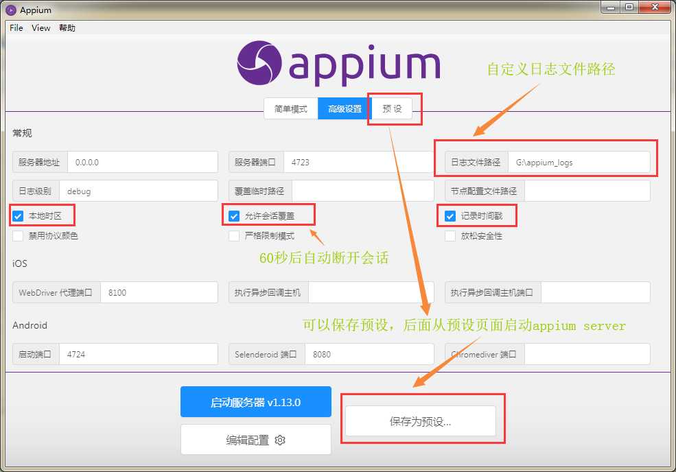This screenshot has height=472, width=676.
Task: Toggle the 本地时区 checkbox
Action: point(18,216)
